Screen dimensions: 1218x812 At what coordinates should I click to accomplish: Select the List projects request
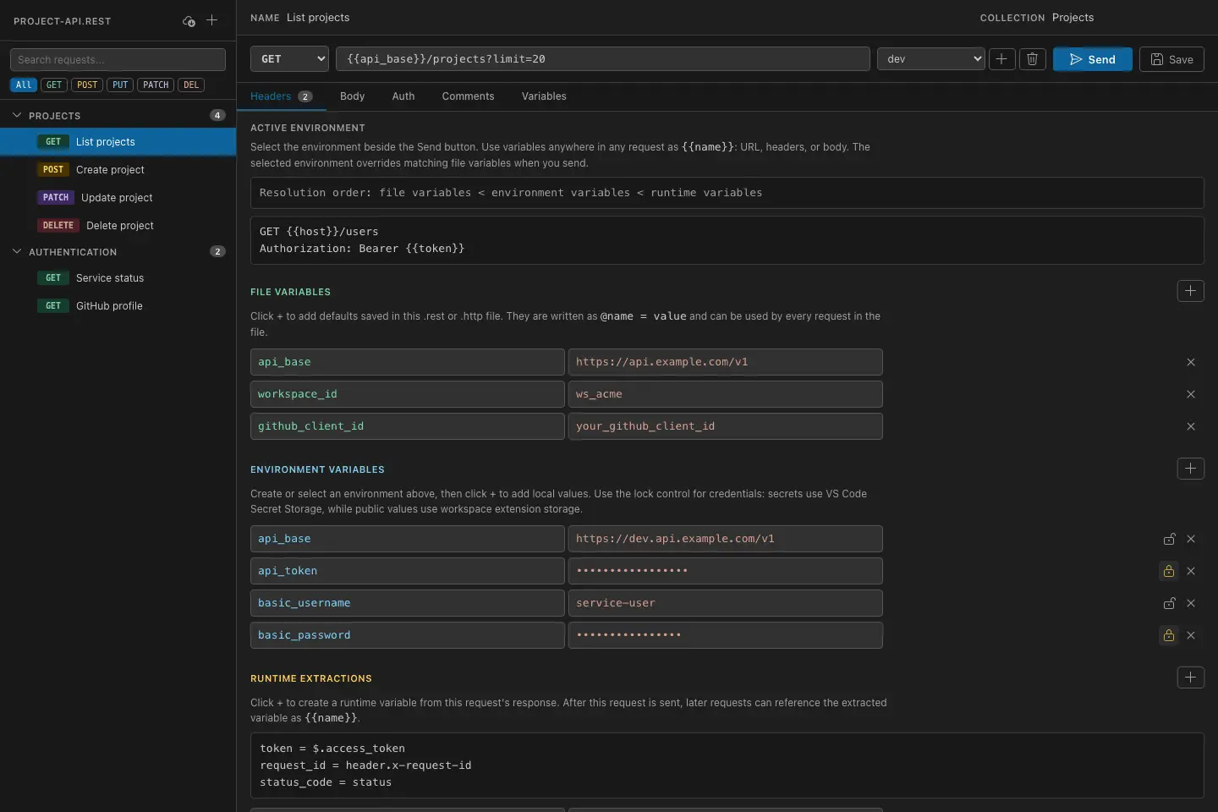(x=118, y=142)
